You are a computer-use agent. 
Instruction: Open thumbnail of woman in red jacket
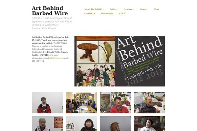coord(47,103)
